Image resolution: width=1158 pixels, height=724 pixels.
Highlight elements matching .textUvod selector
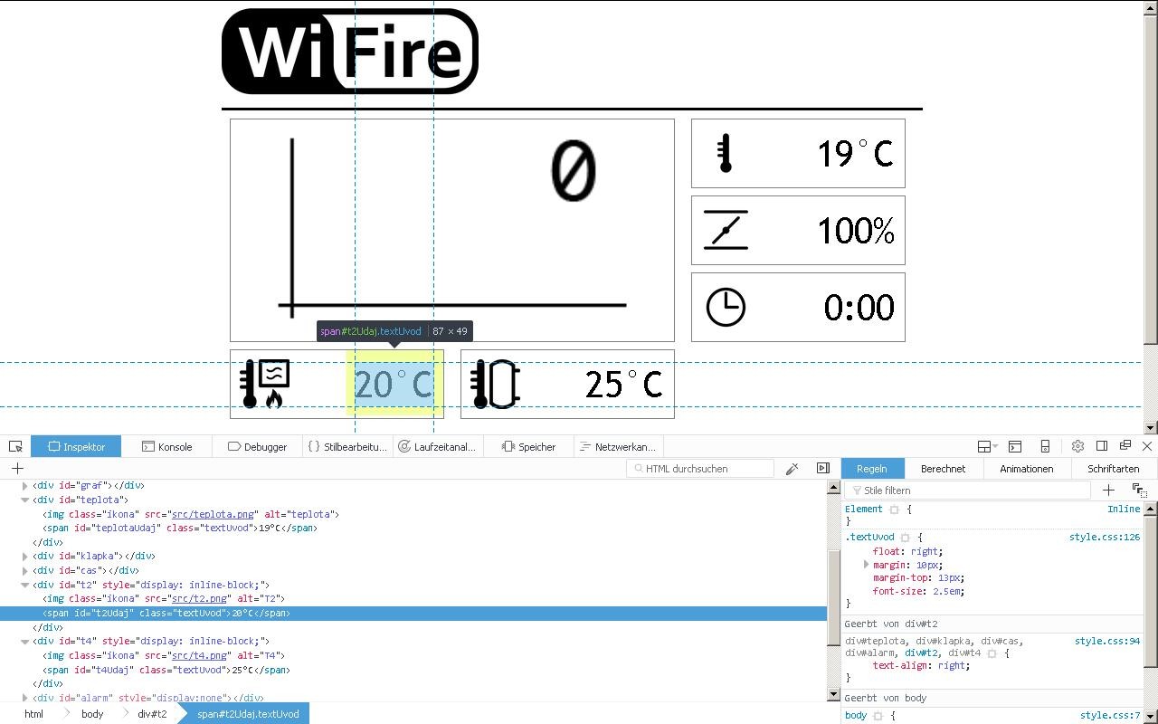[x=905, y=538]
